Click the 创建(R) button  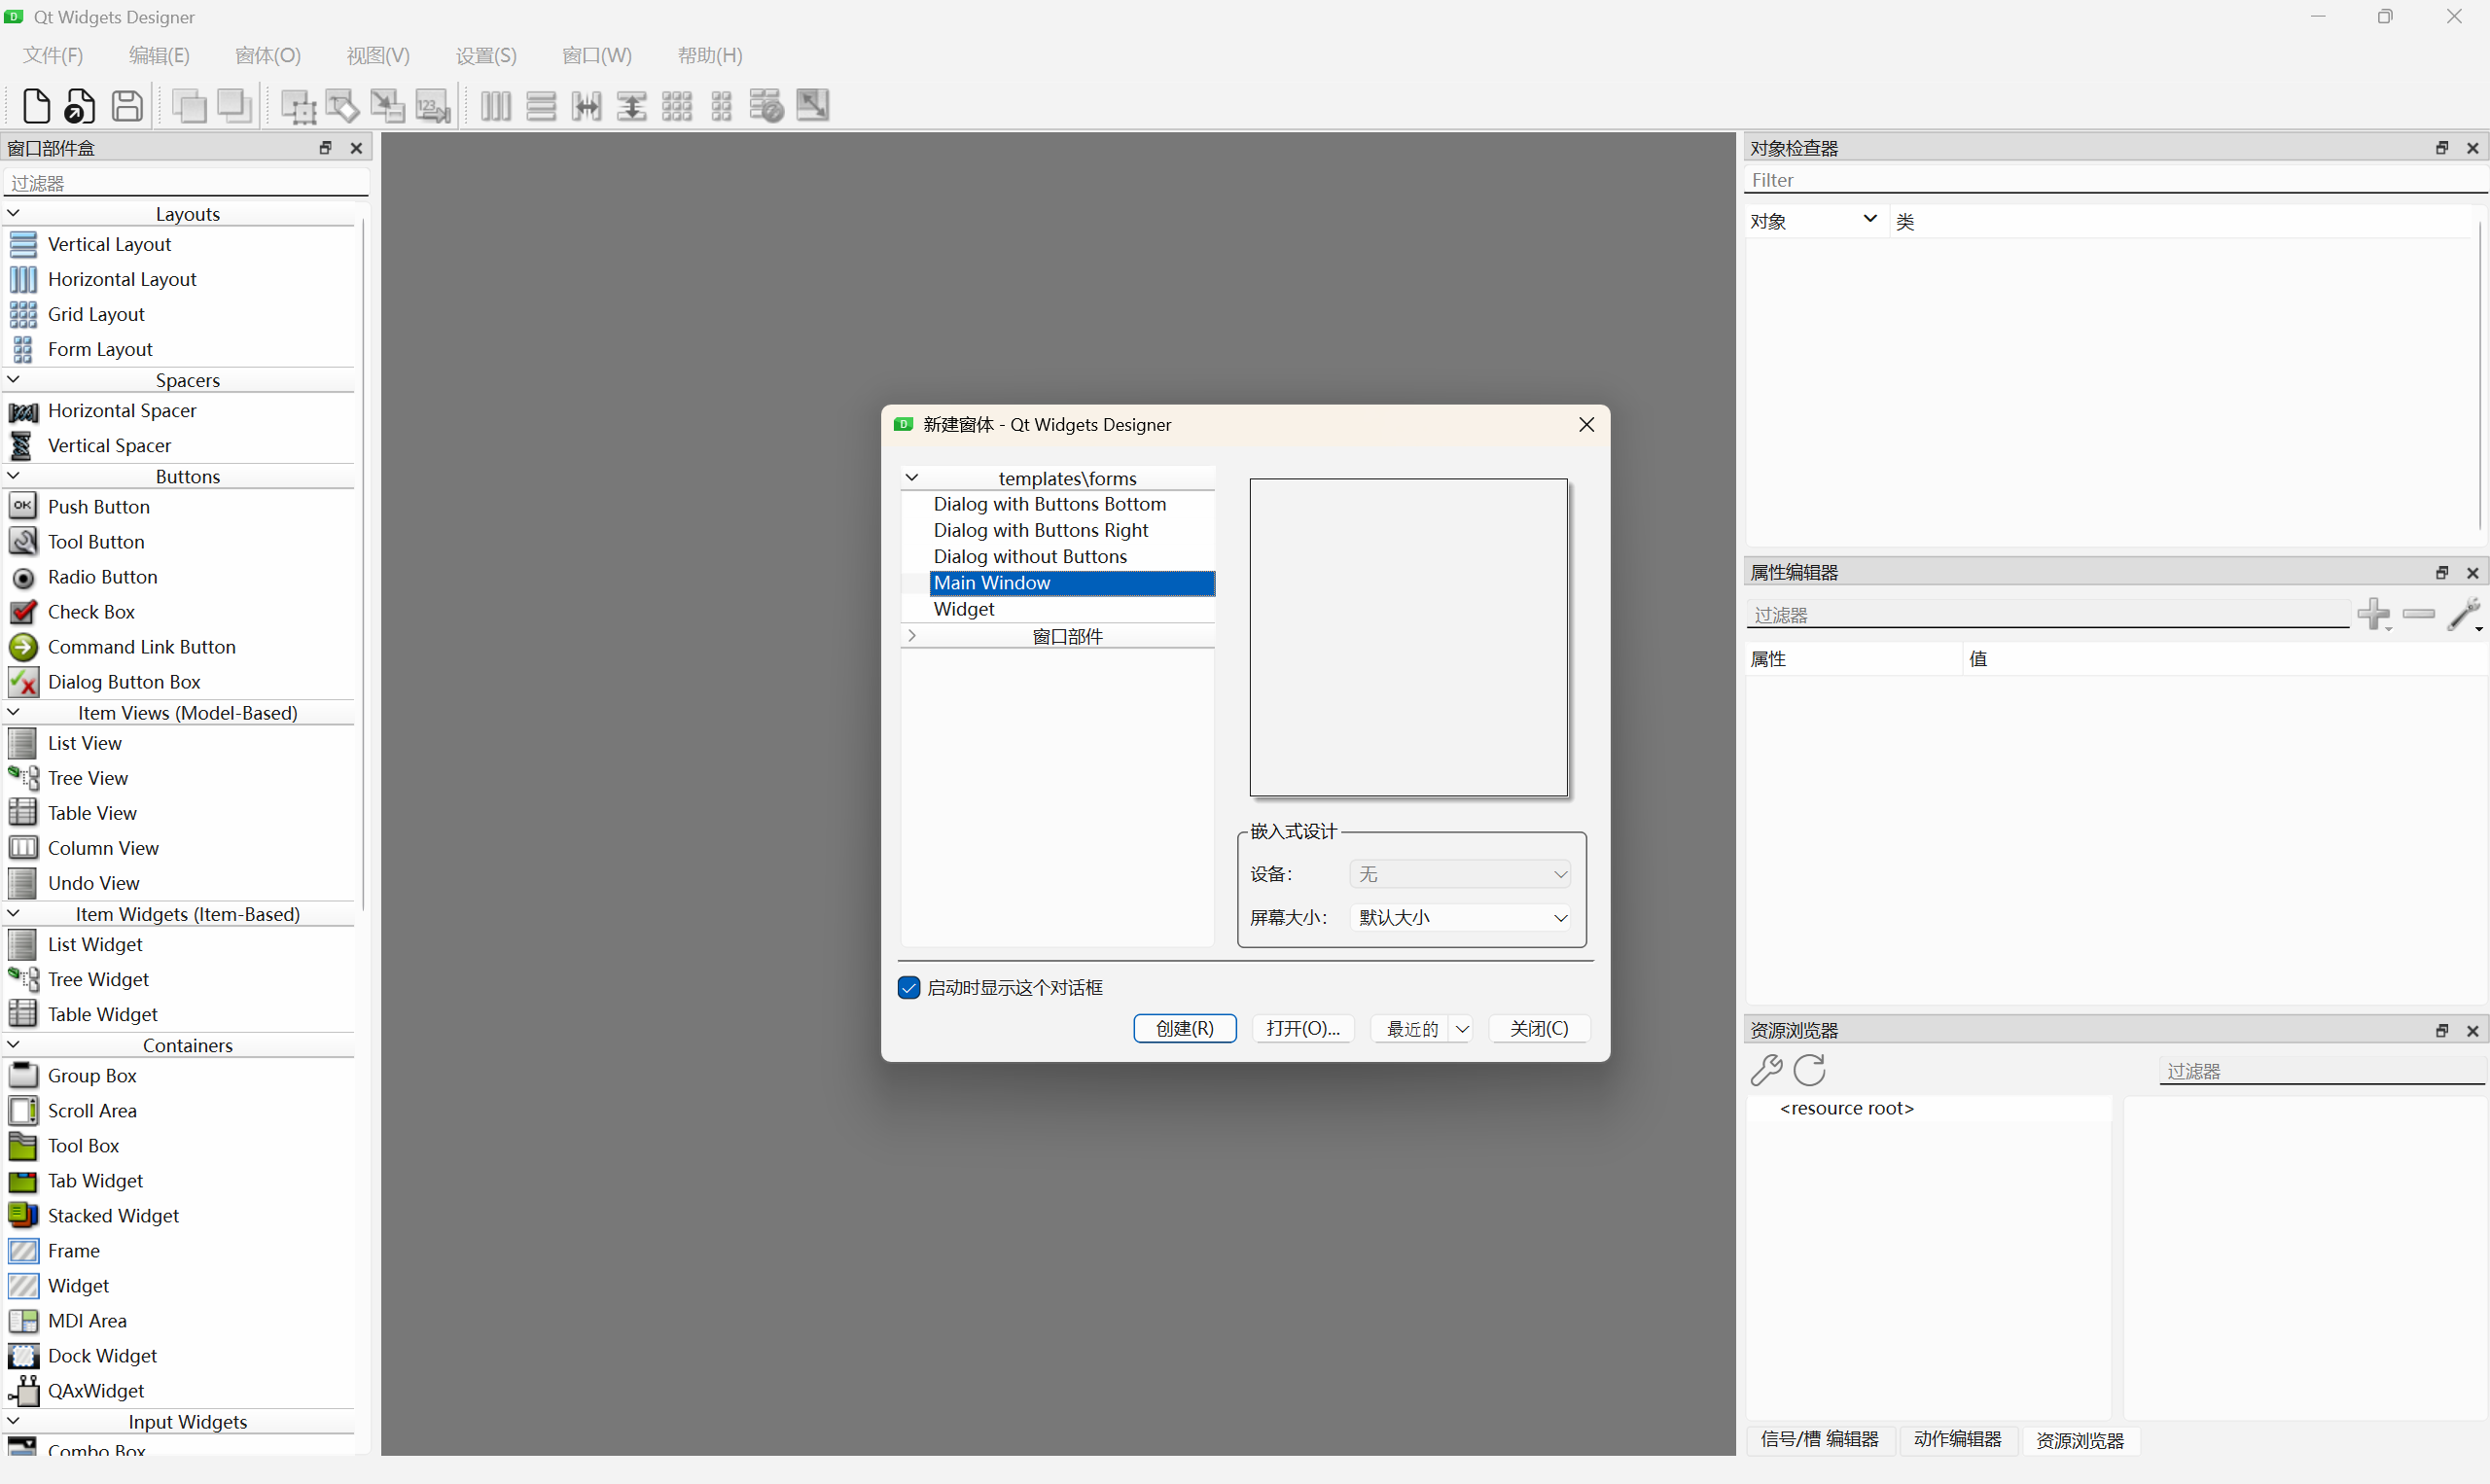coord(1184,1029)
